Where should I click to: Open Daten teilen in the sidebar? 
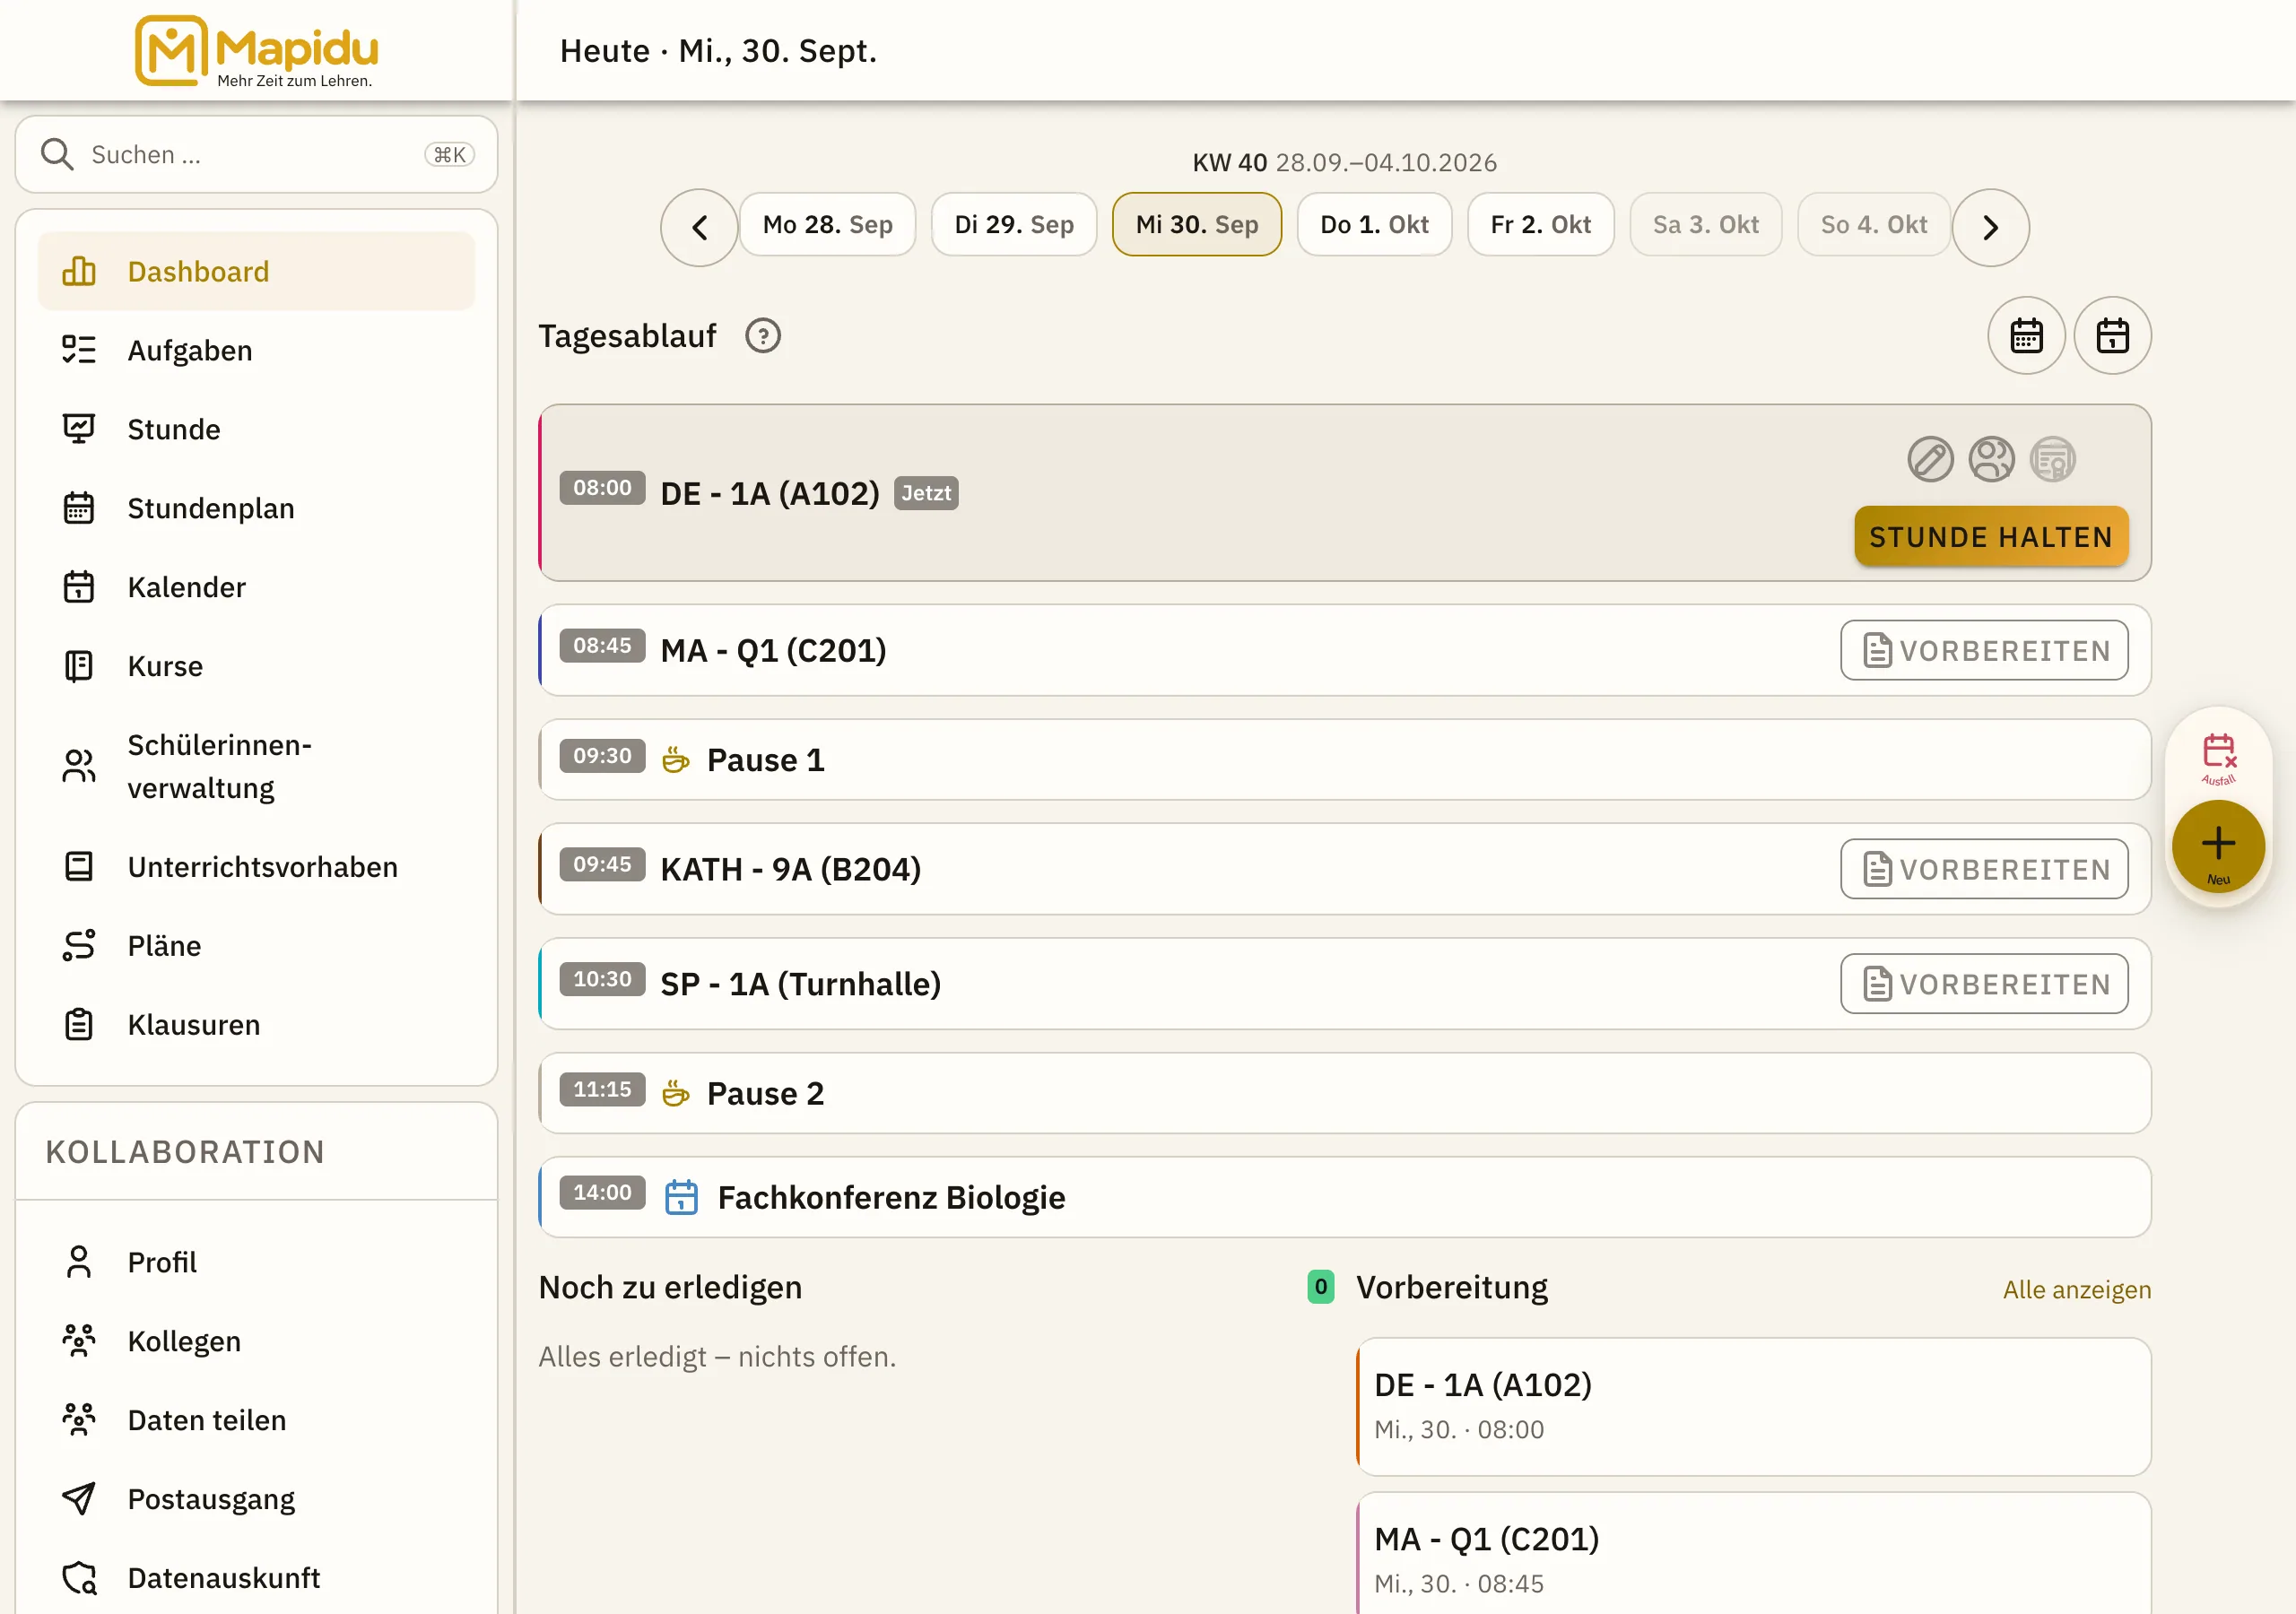(x=256, y=1420)
